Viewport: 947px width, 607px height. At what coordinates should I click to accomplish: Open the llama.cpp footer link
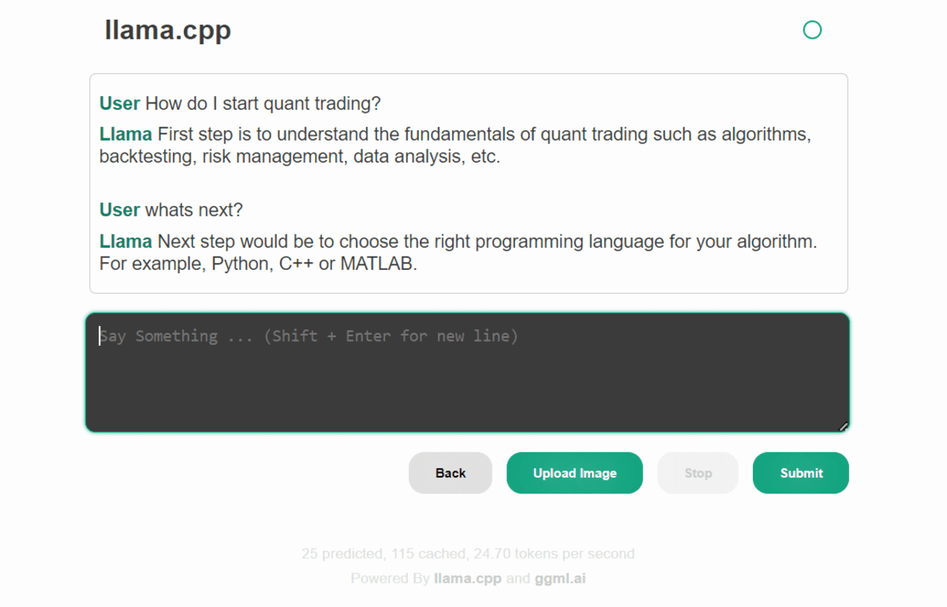(x=467, y=579)
